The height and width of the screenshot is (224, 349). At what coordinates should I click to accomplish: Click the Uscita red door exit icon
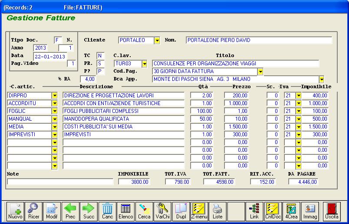pos(332,211)
